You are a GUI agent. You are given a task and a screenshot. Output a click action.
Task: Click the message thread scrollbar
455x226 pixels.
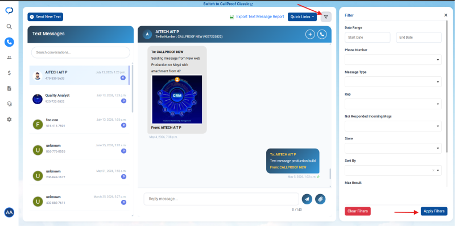330,174
